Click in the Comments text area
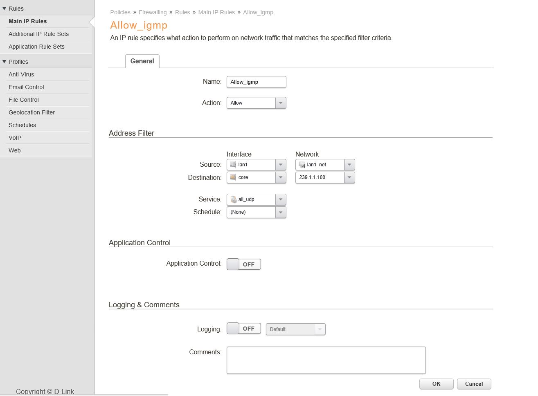Image resolution: width=538 pixels, height=396 pixels. point(326,360)
